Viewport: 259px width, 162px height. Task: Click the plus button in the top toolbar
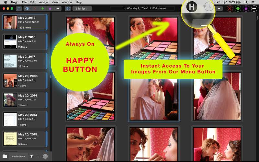coord(219,9)
